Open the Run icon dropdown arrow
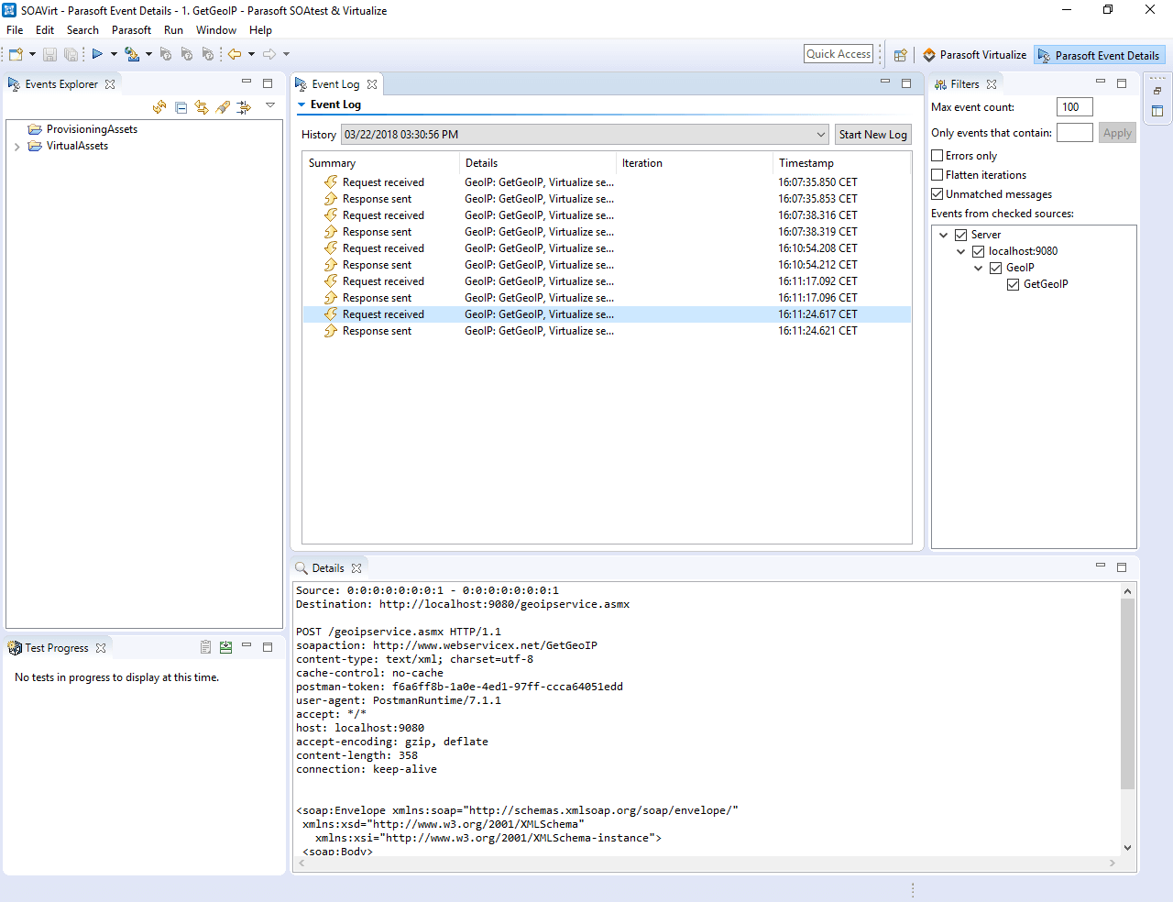This screenshot has width=1173, height=902. 114,54
